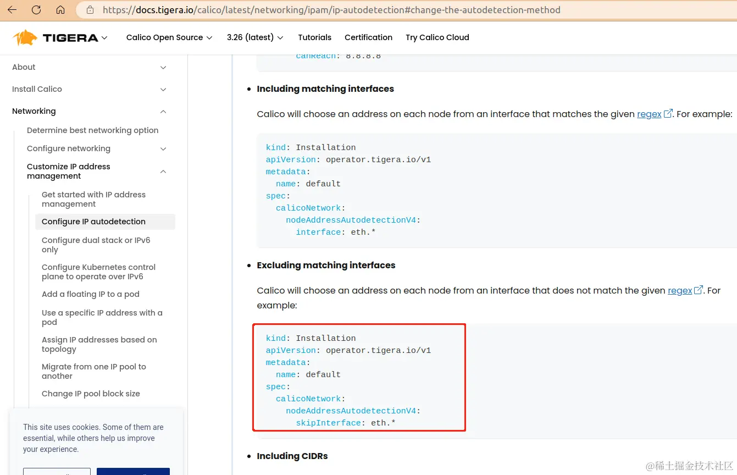This screenshot has width=737, height=475.
Task: Open the Tigera logo dropdown chevron
Action: (104, 38)
